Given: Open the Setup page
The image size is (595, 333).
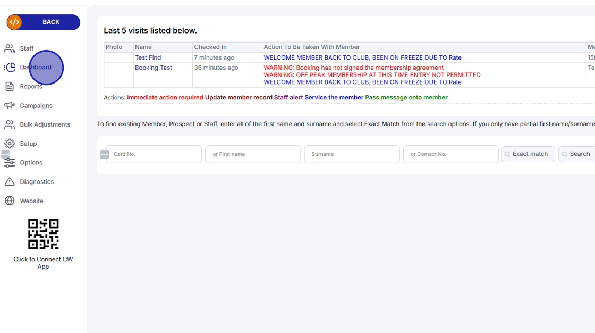Looking at the screenshot, I should click(28, 144).
